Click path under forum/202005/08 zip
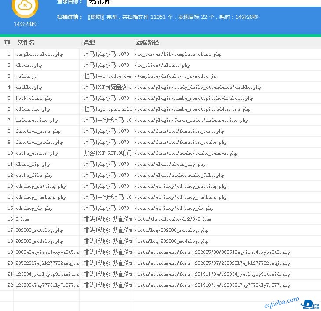 tap(212, 252)
